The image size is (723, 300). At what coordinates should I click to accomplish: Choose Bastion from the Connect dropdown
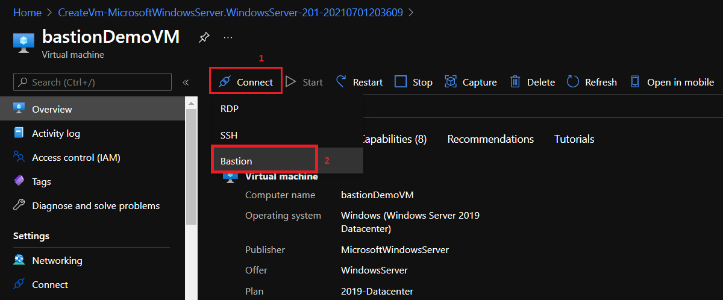pyautogui.click(x=264, y=161)
